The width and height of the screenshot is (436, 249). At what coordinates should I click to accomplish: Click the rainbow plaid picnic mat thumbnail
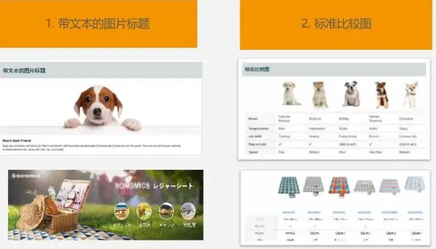click(339, 186)
